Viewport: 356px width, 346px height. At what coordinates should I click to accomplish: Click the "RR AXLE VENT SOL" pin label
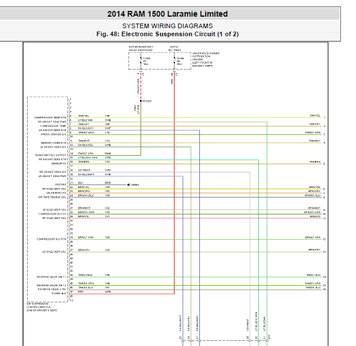(54, 189)
